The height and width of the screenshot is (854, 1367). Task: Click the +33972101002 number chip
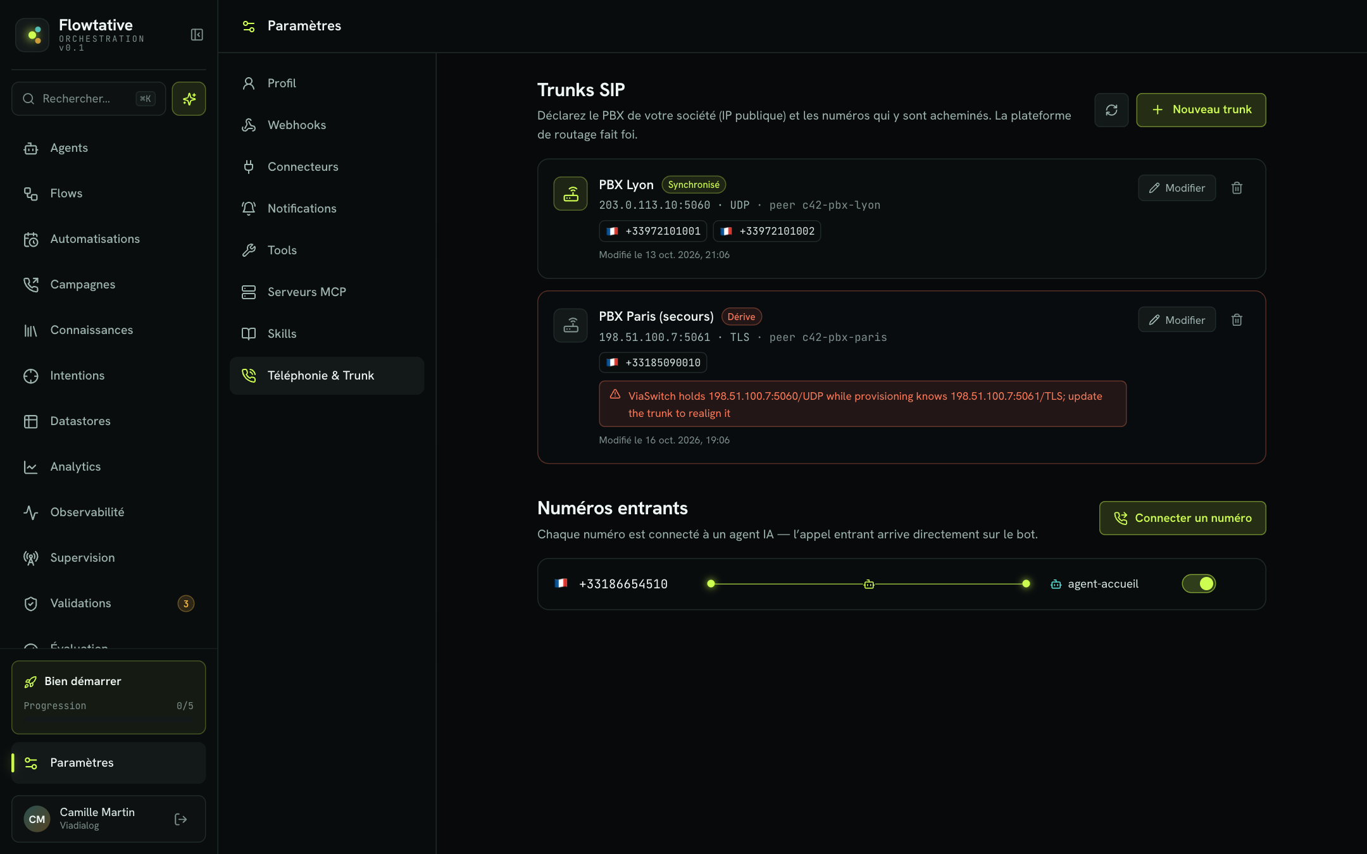tap(766, 231)
